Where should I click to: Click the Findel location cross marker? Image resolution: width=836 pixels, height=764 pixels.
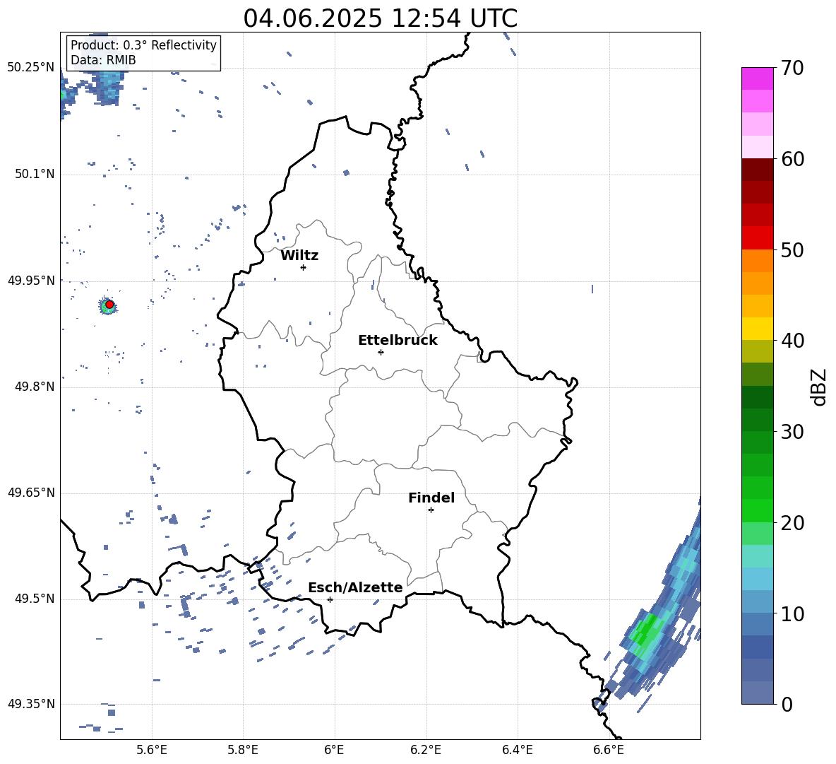click(x=431, y=510)
